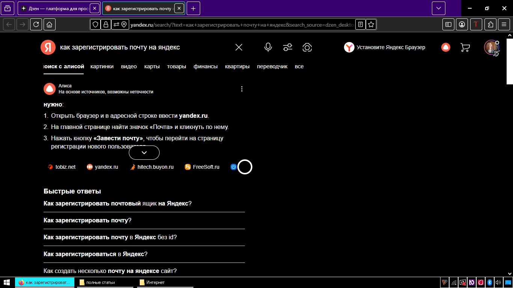The image size is (513, 288).
Task: Go to the browser home page
Action: coord(49,24)
